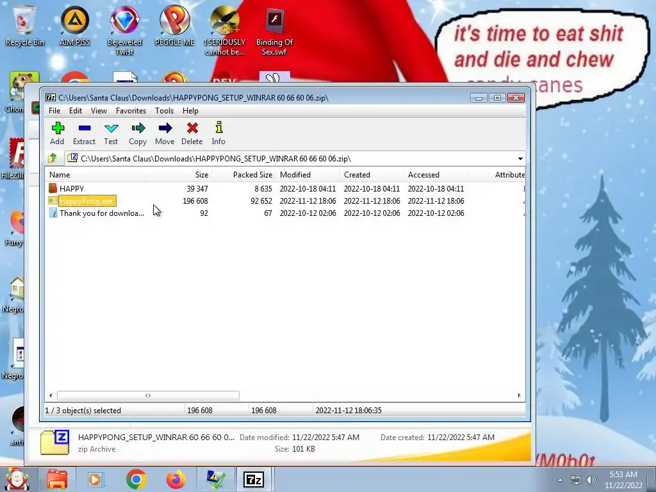Click the taskbar clock 5:53 AM
This screenshot has height=492, width=656.
pyautogui.click(x=623, y=480)
